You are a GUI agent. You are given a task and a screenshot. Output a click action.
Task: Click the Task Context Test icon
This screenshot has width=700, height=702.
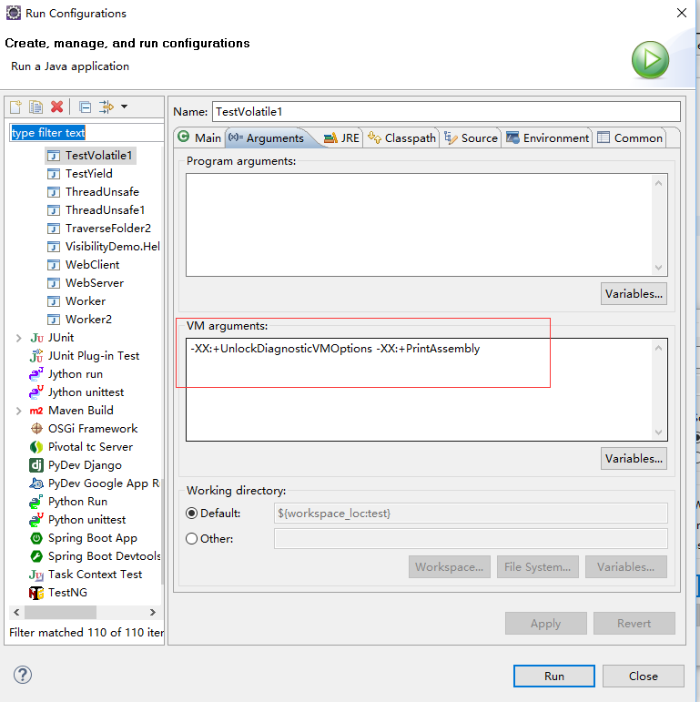pyautogui.click(x=36, y=575)
